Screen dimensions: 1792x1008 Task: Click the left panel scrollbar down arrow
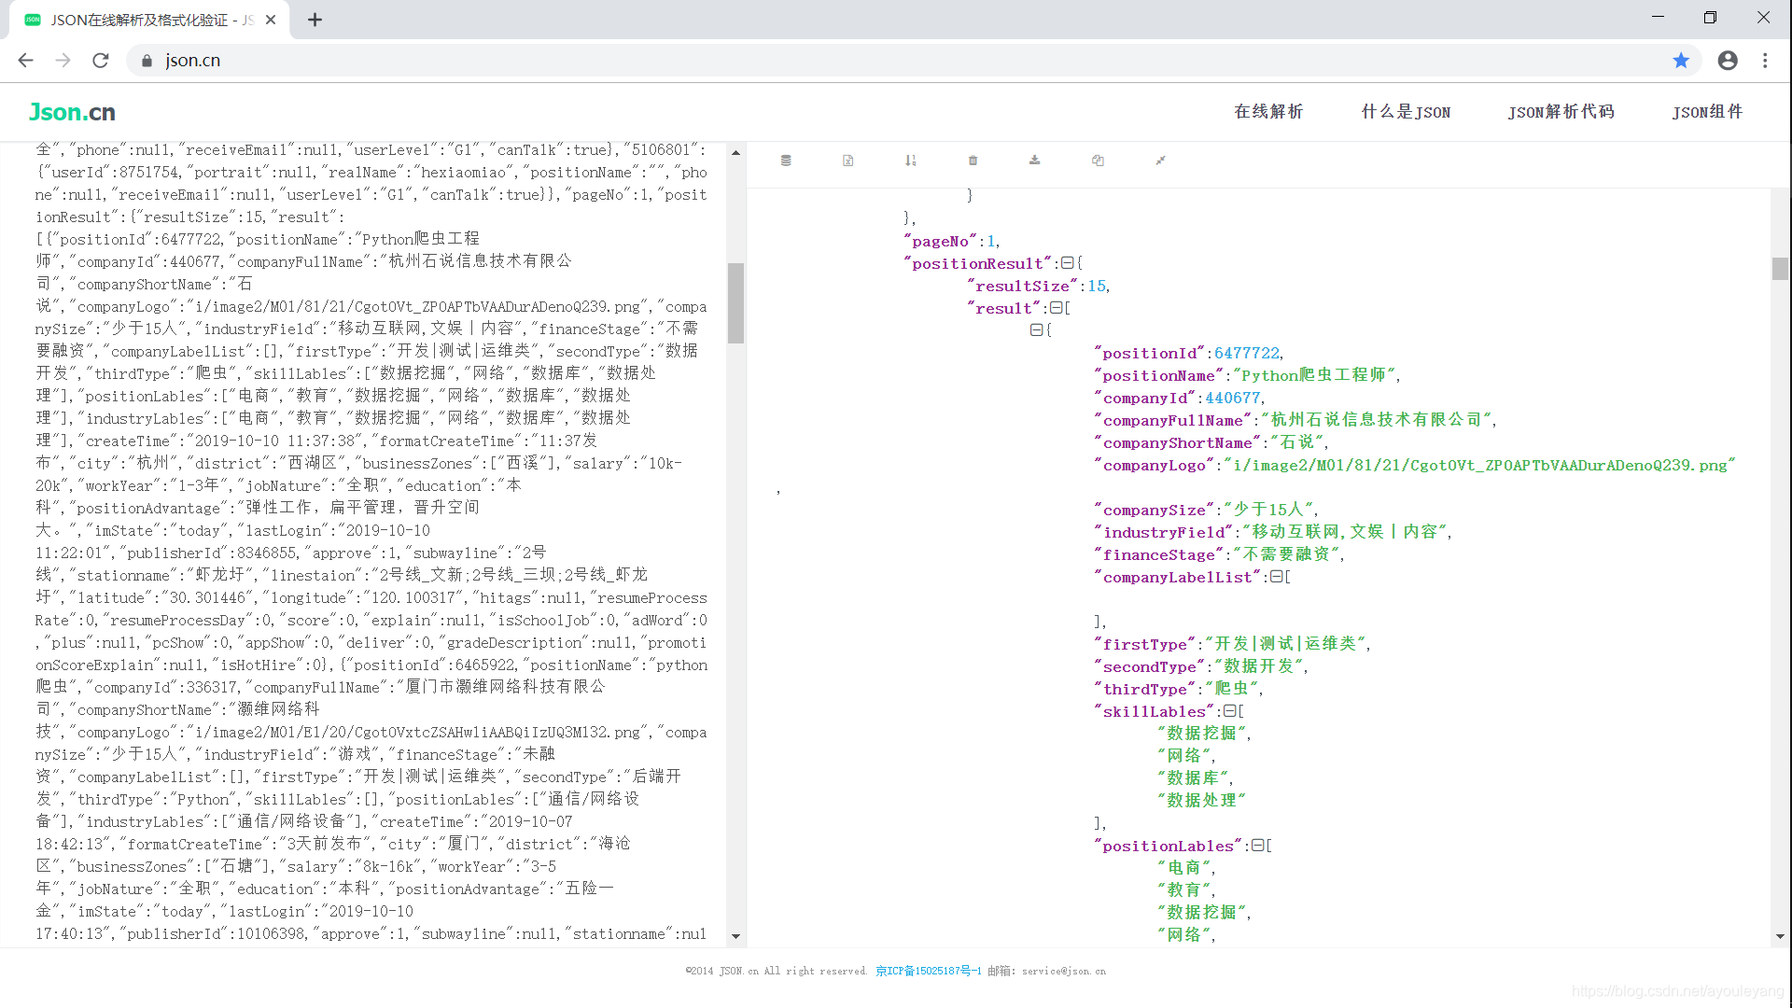pos(735,936)
